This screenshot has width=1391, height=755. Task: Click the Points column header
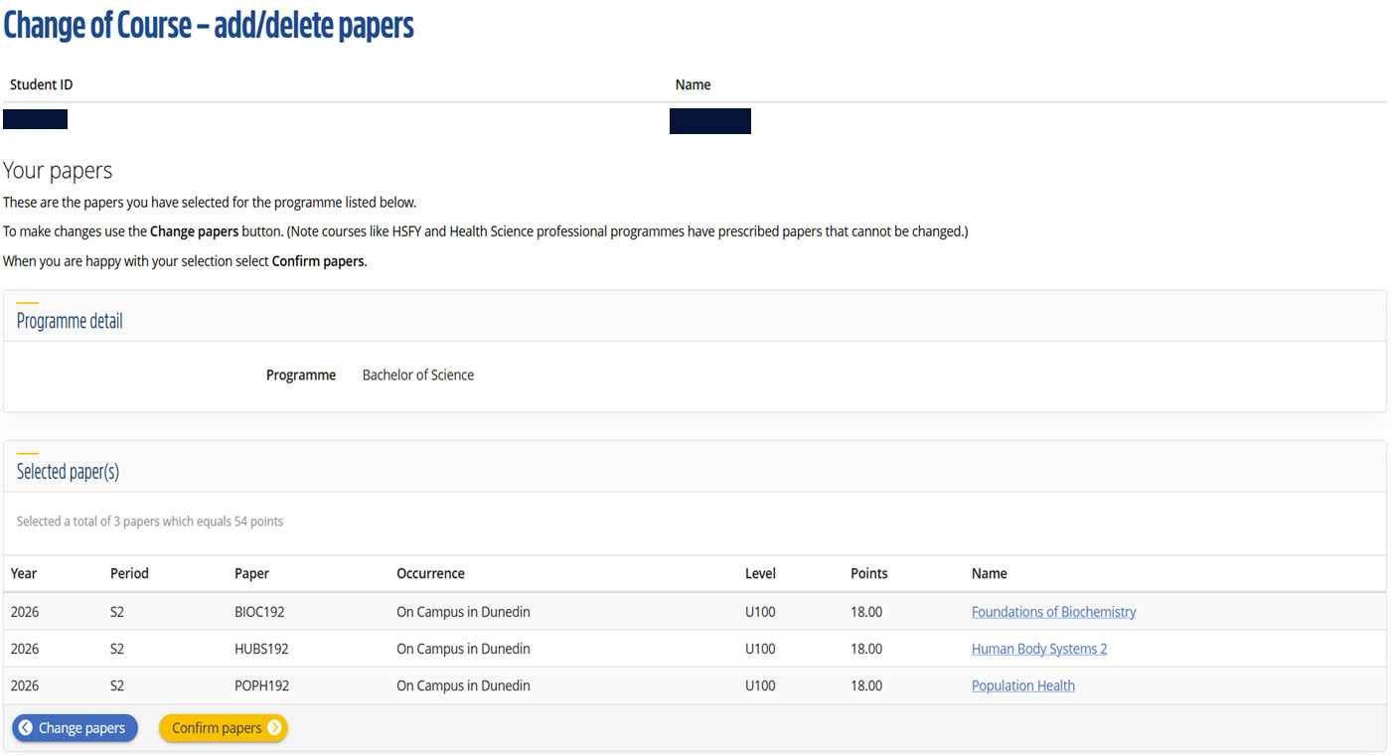pyautogui.click(x=869, y=573)
